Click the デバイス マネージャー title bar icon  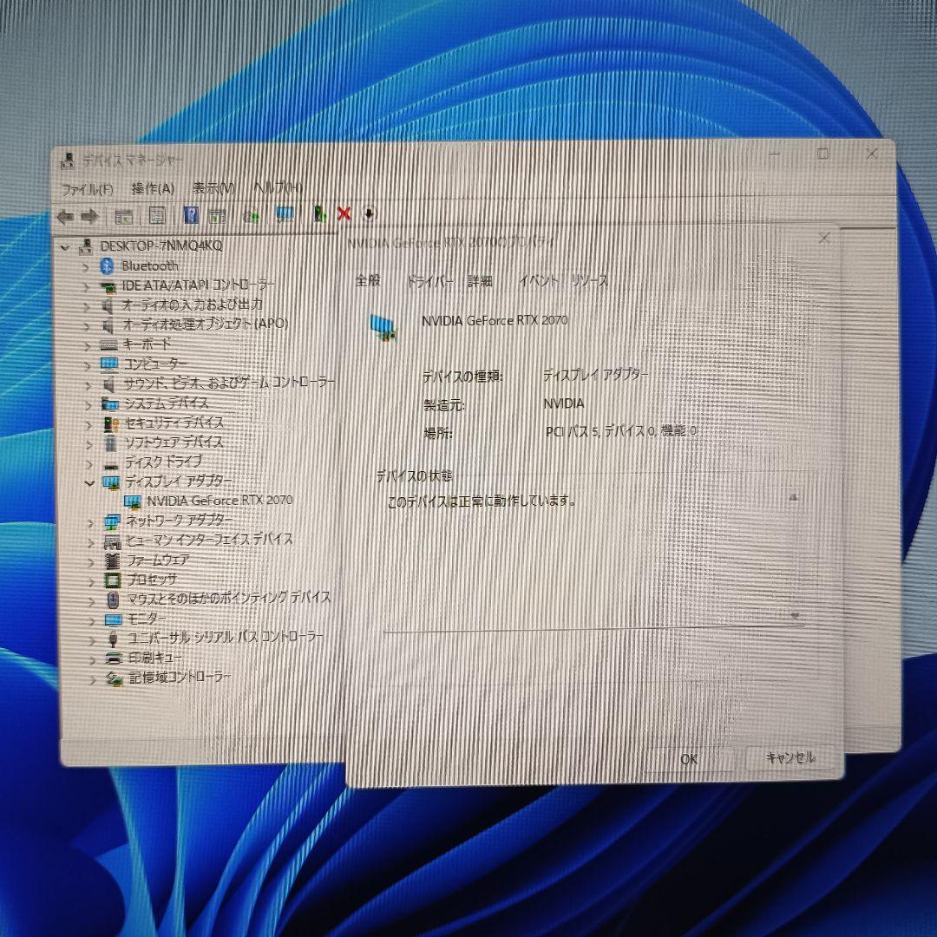coord(69,161)
